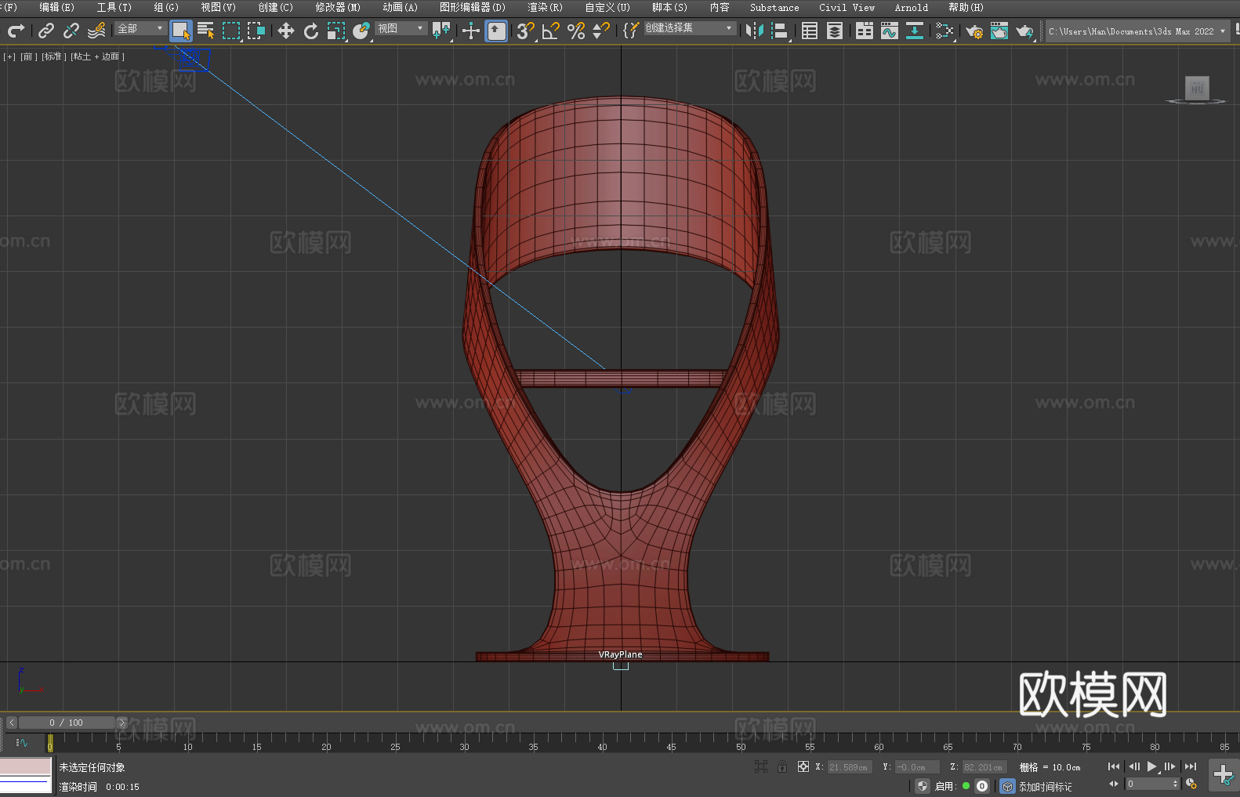Open the mini curve editor toggle
This screenshot has width=1240, height=797.
pyautogui.click(x=22, y=742)
